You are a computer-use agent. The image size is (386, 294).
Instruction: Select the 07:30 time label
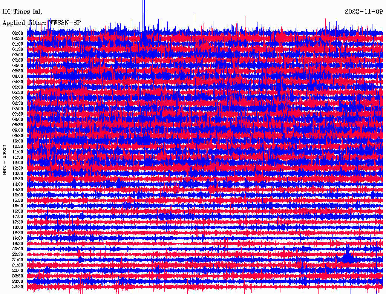(x=18, y=114)
